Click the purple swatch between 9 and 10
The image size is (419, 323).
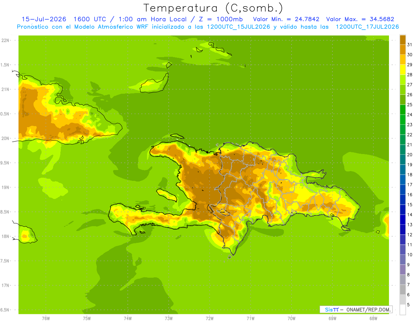click(x=403, y=260)
